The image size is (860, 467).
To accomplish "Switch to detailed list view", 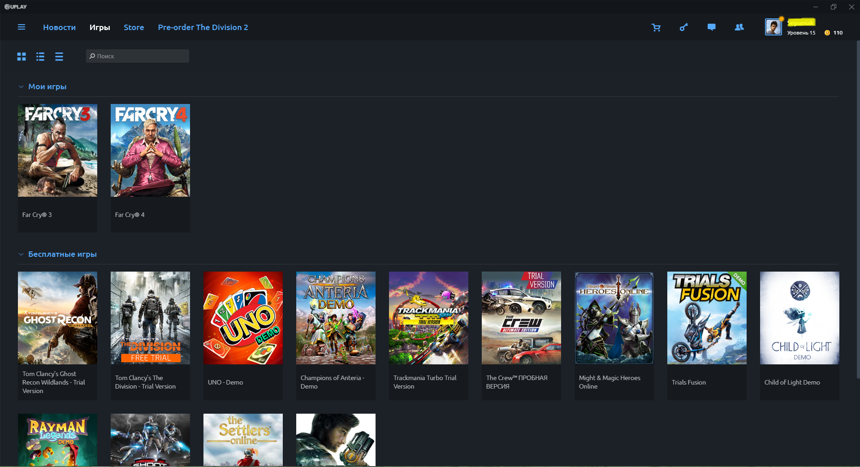I will pos(40,56).
